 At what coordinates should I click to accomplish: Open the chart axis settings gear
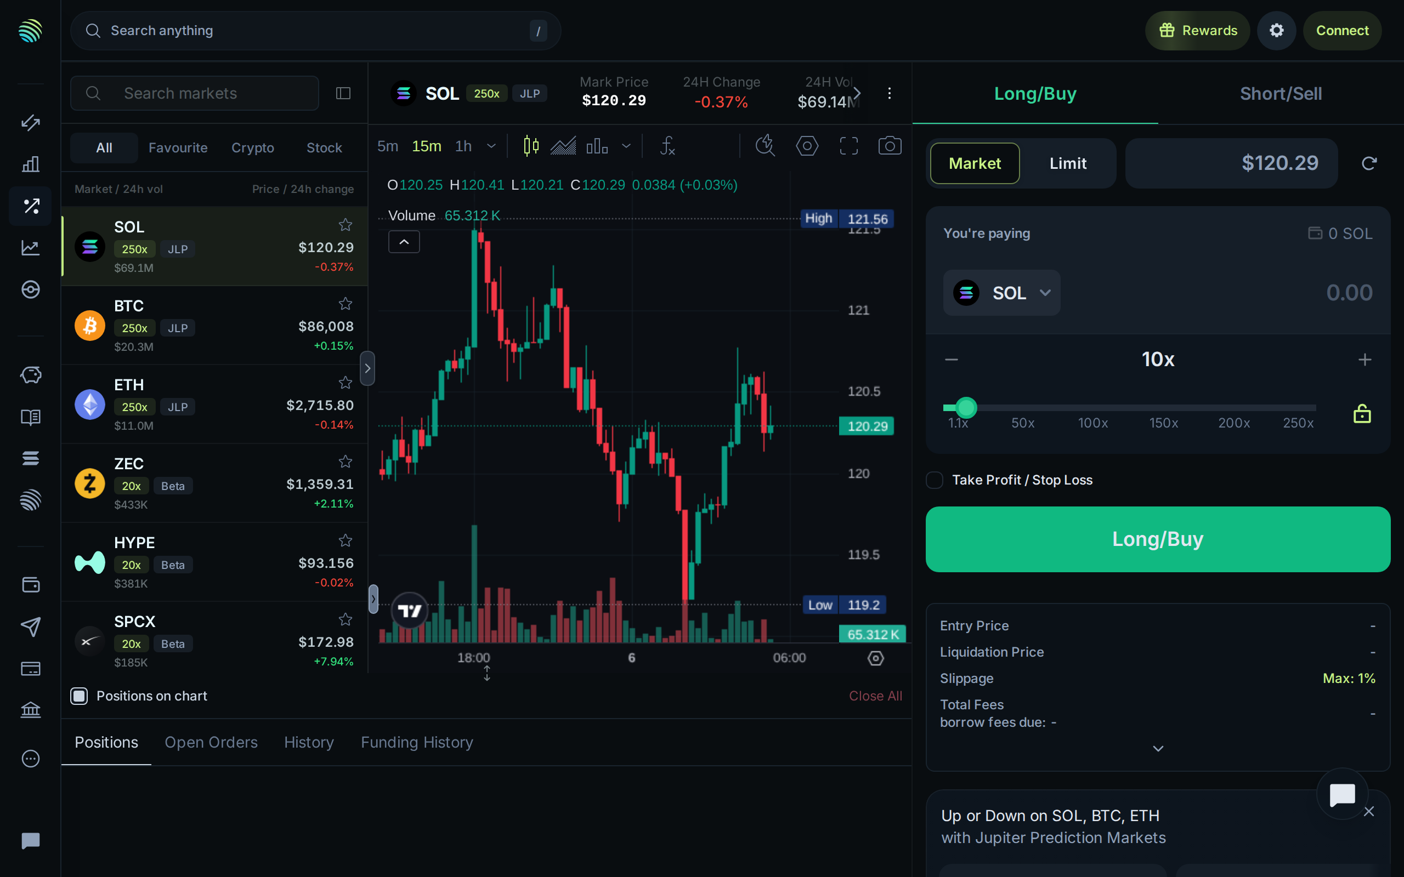(x=875, y=658)
